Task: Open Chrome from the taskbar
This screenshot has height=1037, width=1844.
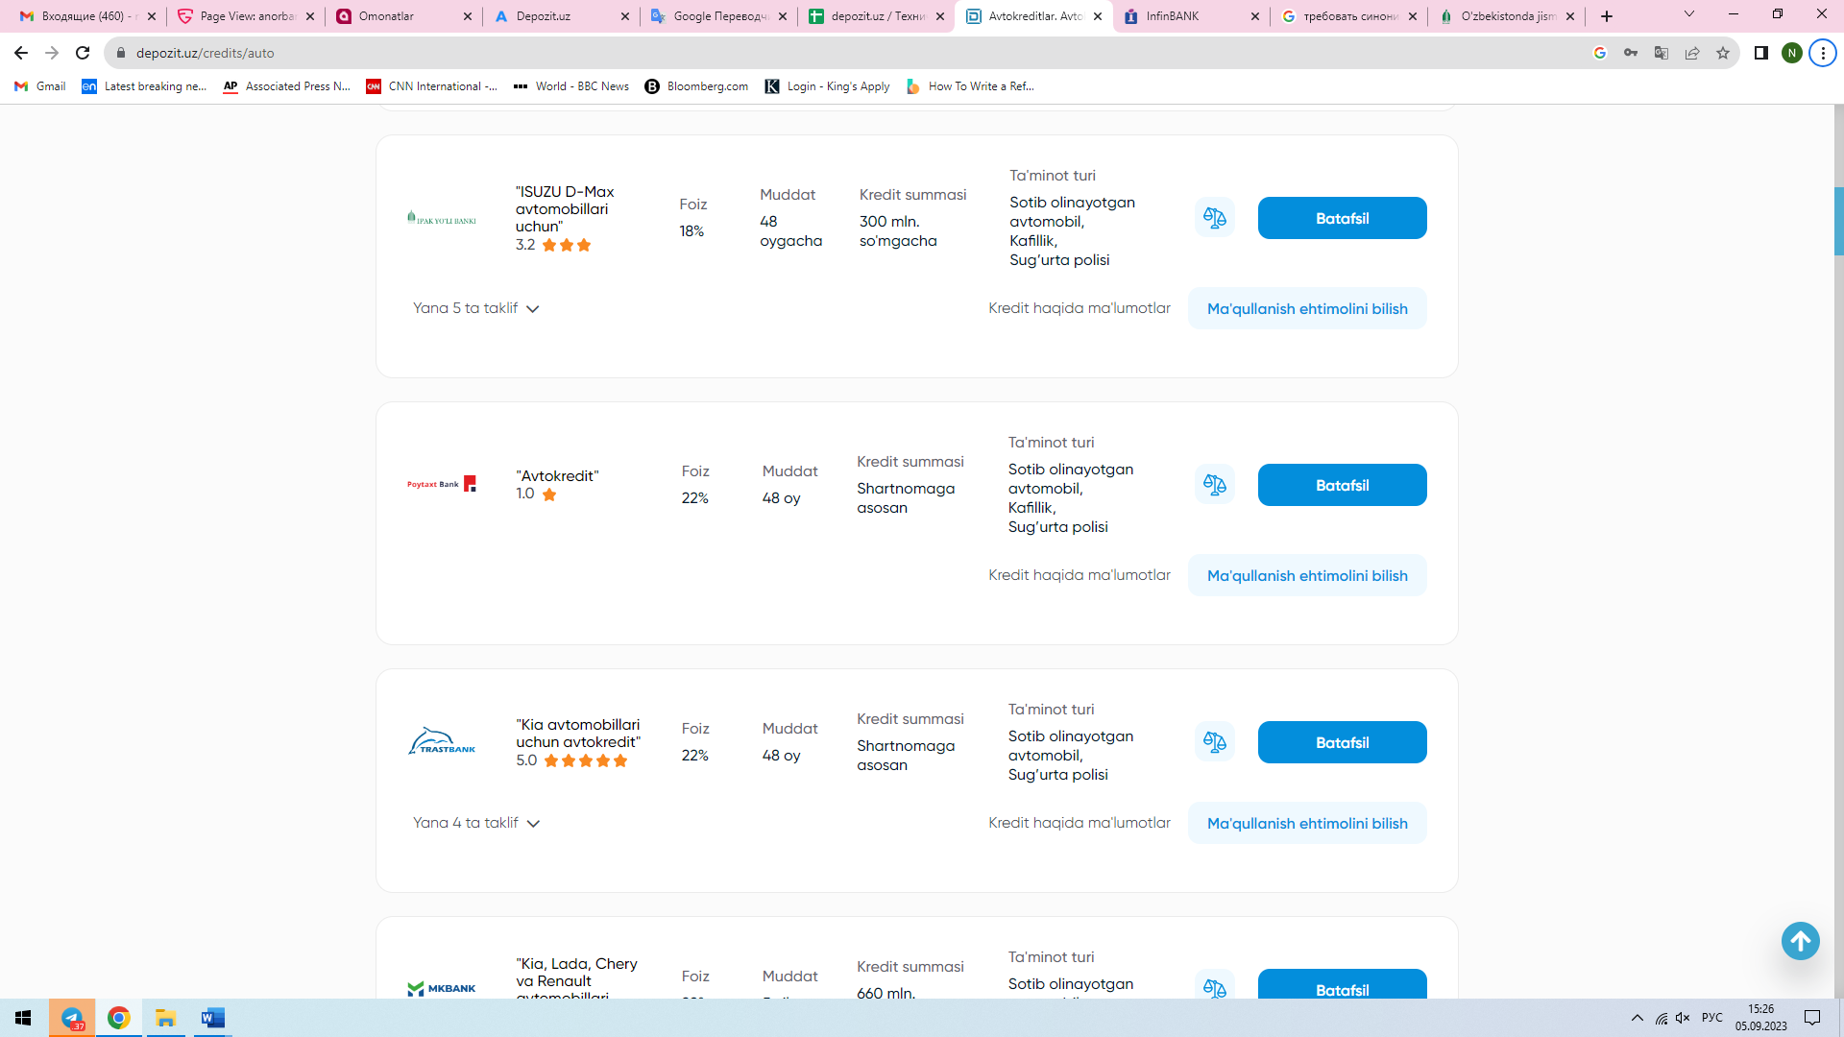Action: (x=119, y=1018)
